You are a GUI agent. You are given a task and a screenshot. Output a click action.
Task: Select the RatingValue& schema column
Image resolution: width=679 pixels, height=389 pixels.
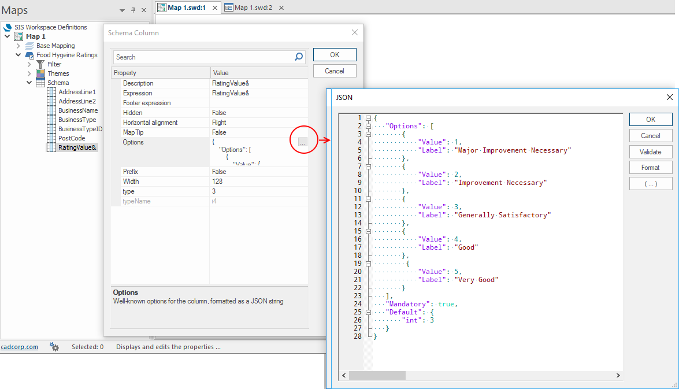click(77, 147)
